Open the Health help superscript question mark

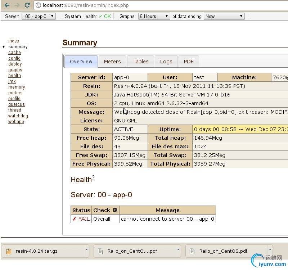coord(93,177)
